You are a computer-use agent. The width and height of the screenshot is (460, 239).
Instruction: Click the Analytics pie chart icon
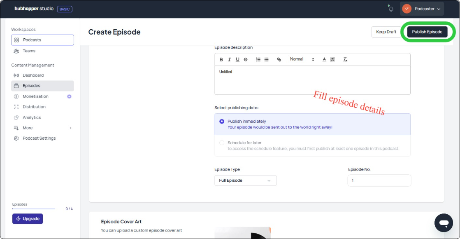16,117
